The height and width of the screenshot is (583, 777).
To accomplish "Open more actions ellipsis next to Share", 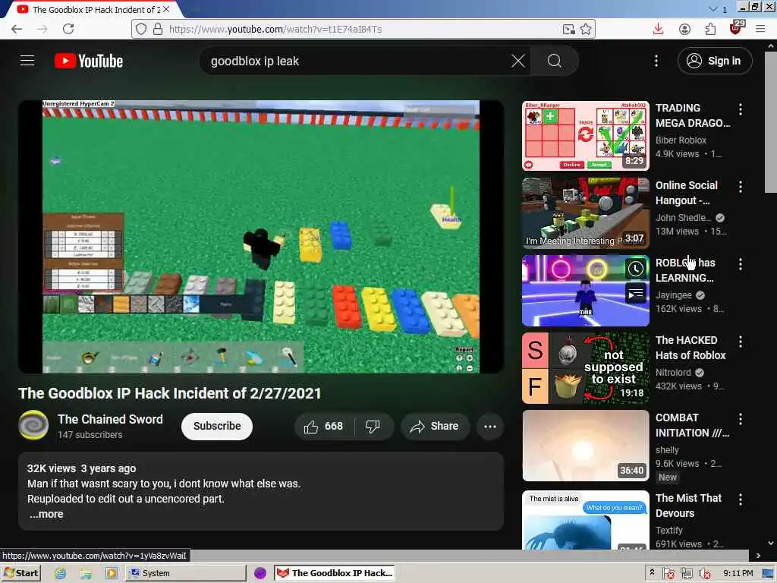I will coord(490,427).
